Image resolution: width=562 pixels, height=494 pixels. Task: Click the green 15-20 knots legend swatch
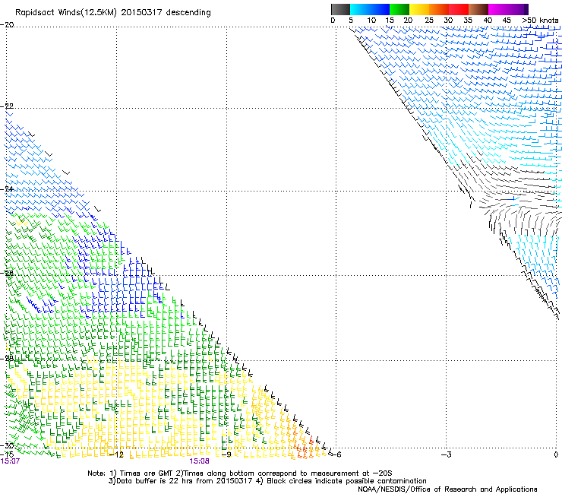point(399,9)
